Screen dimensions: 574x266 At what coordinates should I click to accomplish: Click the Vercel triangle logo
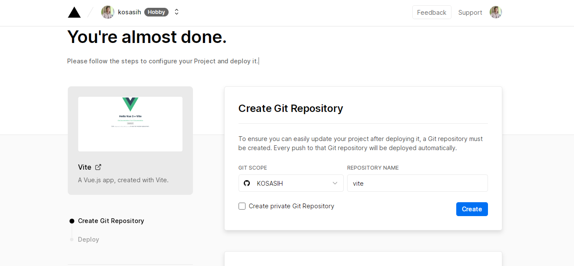(74, 12)
